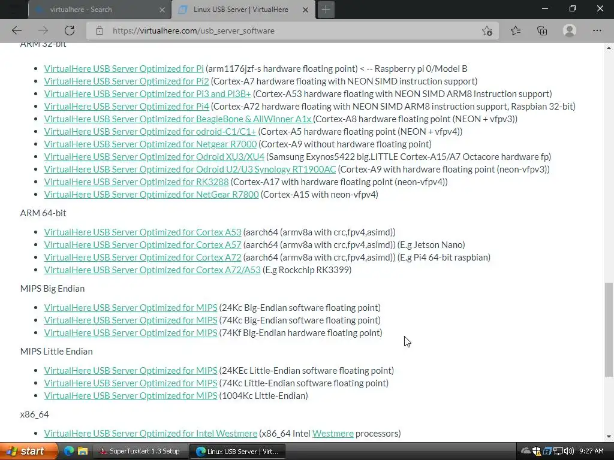Screen dimensions: 614x460
Task: Open Odroid U2/U3 Synology RT1900AC link
Action: [x=190, y=169]
